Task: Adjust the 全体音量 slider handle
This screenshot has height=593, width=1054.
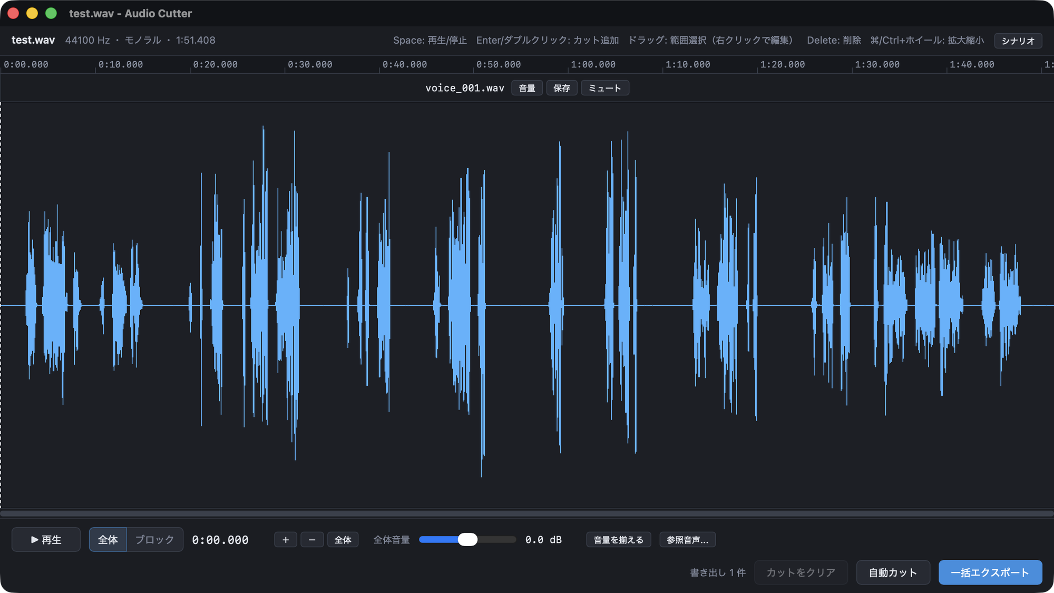Action: point(467,539)
